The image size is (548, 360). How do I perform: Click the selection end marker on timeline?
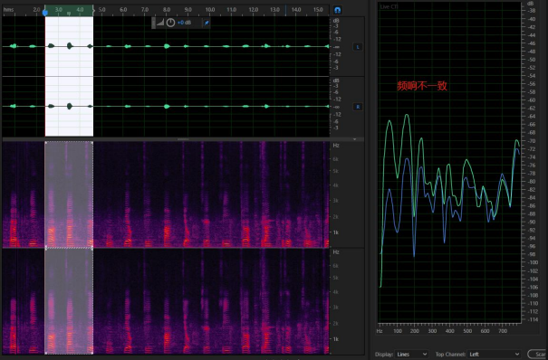click(93, 11)
